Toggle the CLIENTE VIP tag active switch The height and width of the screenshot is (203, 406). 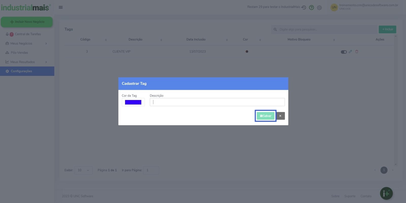pyautogui.click(x=344, y=52)
